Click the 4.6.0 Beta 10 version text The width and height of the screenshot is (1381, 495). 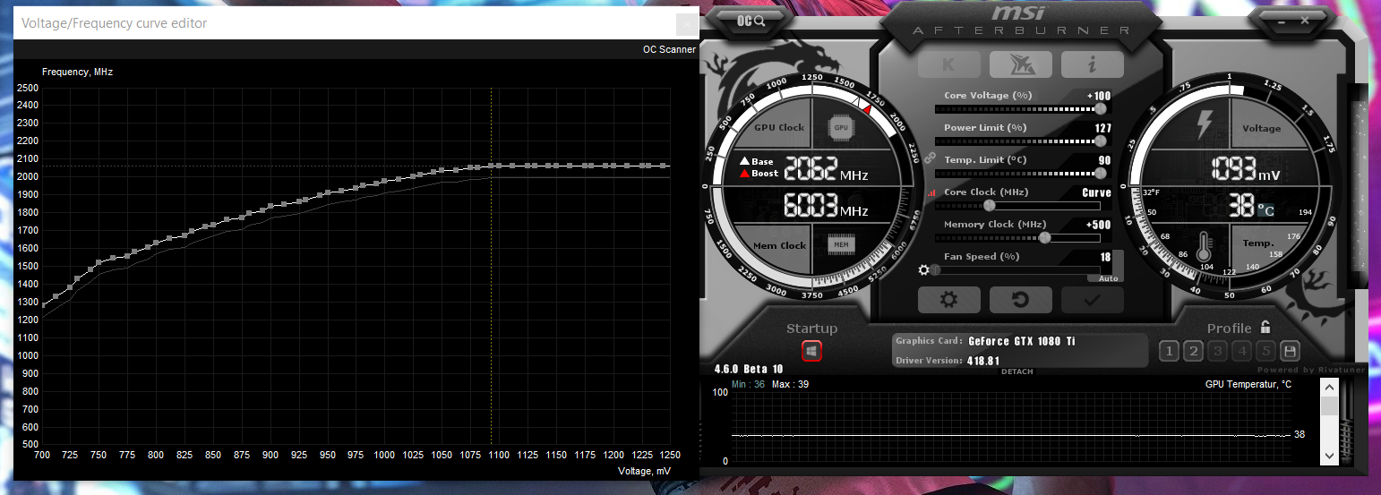[749, 369]
